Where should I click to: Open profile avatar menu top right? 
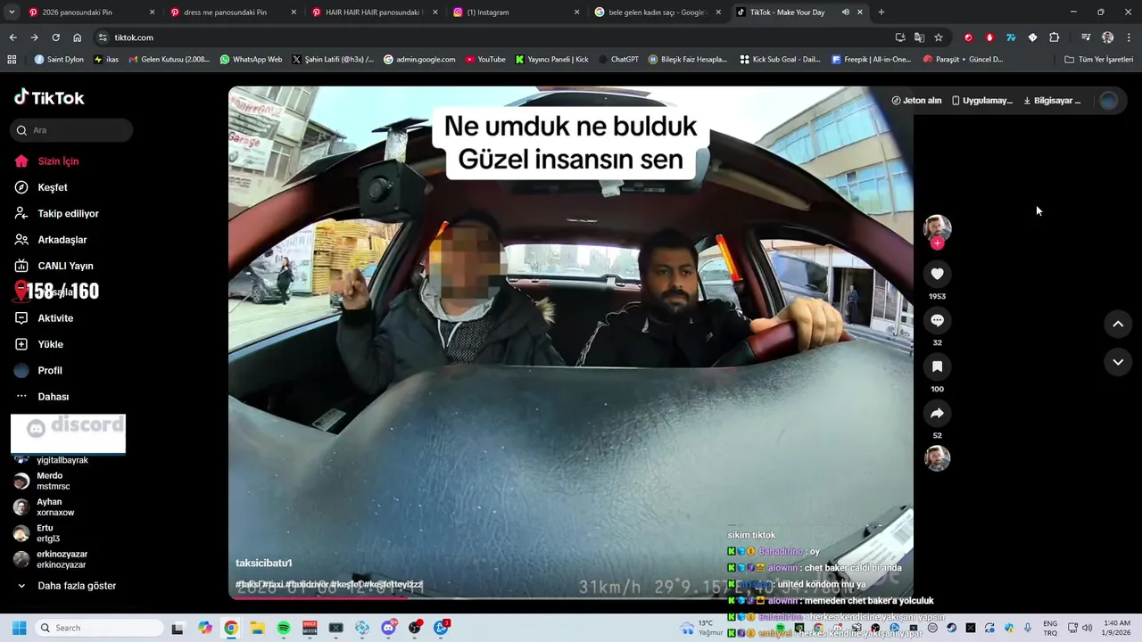[1109, 101]
